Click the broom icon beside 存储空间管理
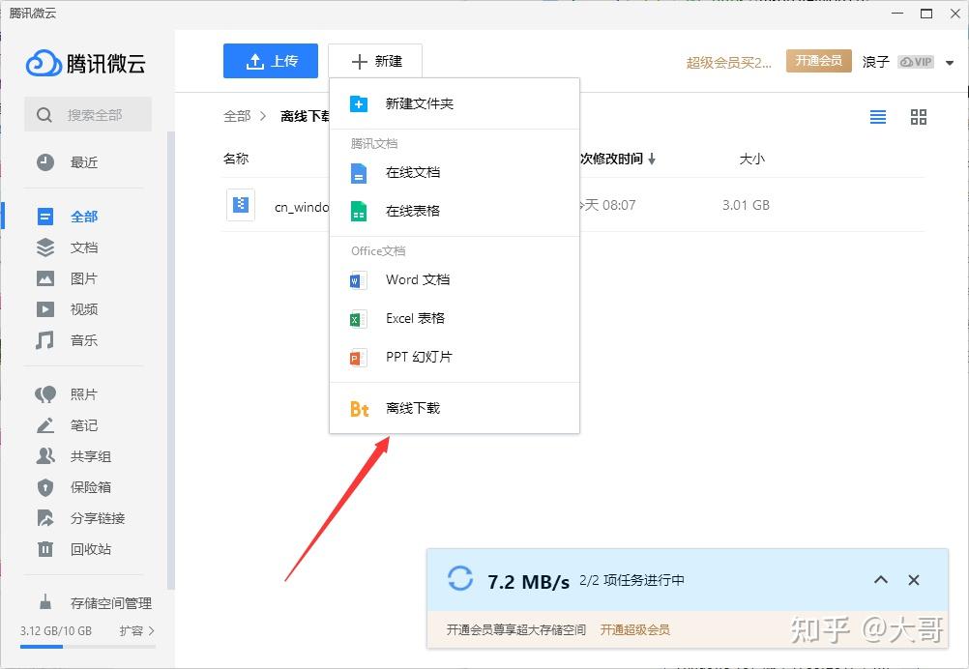This screenshot has height=669, width=969. click(45, 602)
